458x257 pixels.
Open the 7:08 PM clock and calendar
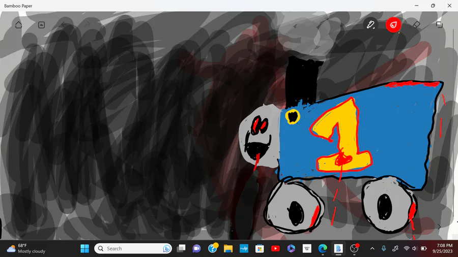443,248
